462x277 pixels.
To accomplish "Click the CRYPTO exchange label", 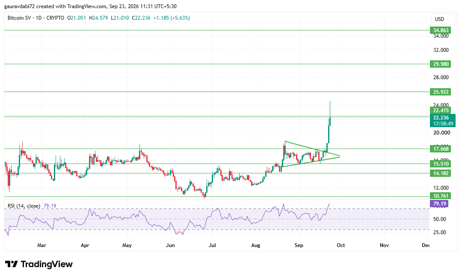I will click(x=55, y=18).
